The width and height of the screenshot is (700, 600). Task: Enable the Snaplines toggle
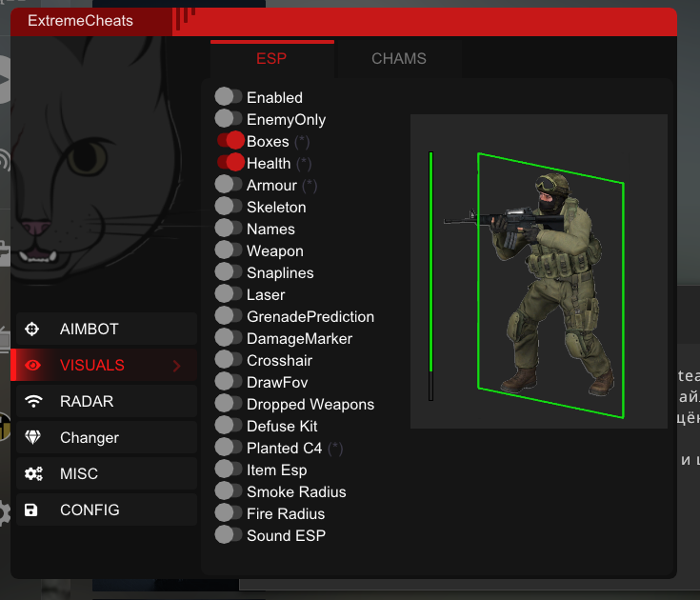tap(229, 271)
